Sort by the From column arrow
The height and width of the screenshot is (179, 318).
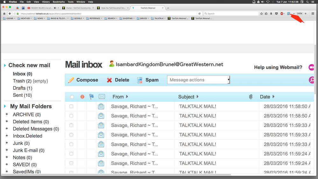point(127,97)
